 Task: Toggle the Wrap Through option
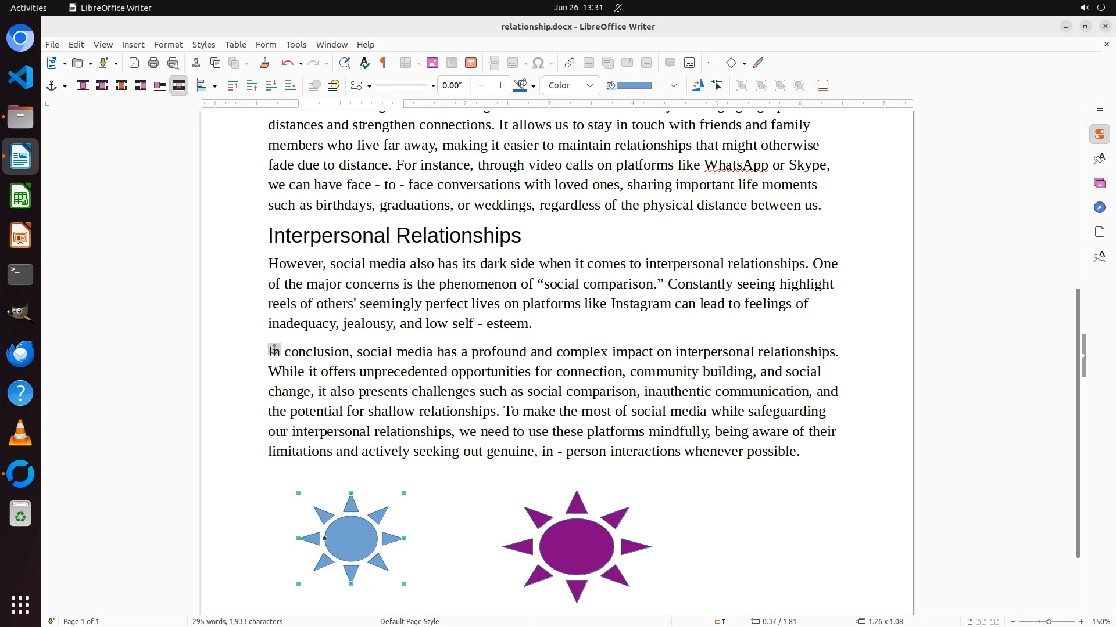tap(179, 85)
